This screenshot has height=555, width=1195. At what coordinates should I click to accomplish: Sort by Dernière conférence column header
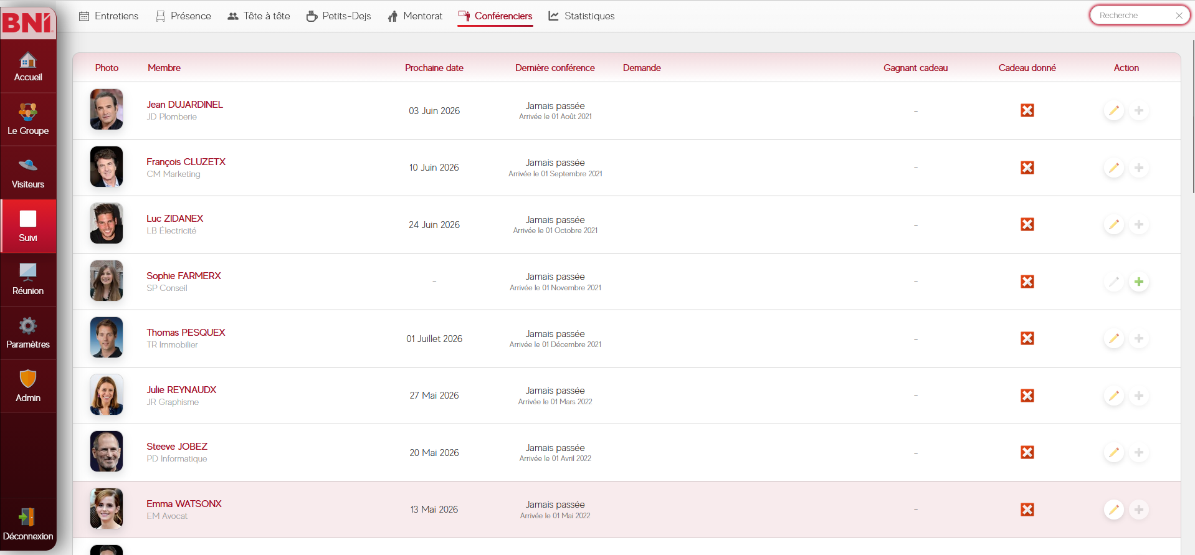click(x=555, y=68)
